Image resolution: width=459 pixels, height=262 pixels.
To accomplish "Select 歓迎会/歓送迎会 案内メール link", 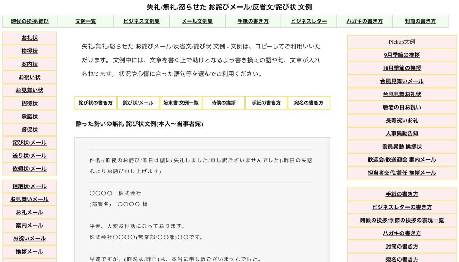I will click(x=402, y=160).
